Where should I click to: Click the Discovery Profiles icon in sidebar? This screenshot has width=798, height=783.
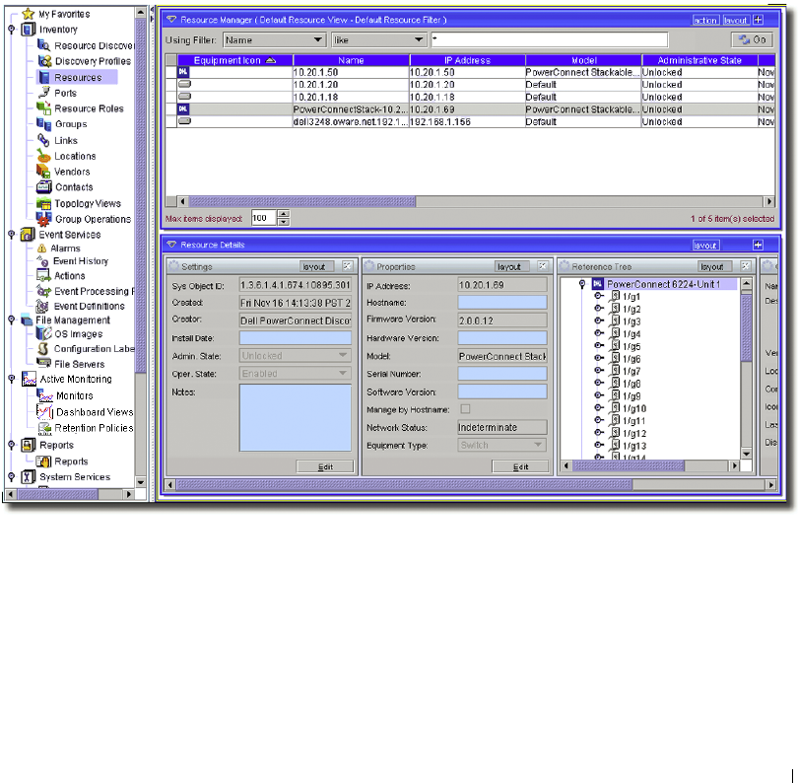tap(44, 61)
